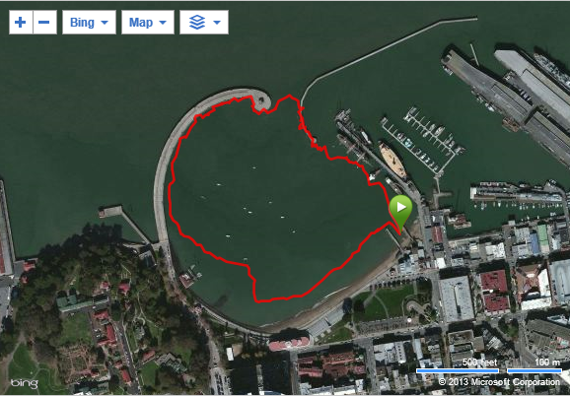Click the marina boat slips area
Viewport: 570px width, 396px height.
tap(422, 140)
